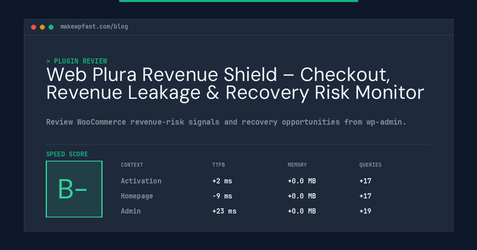Click the green window dot
The image size is (477, 250).
pyautogui.click(x=51, y=27)
